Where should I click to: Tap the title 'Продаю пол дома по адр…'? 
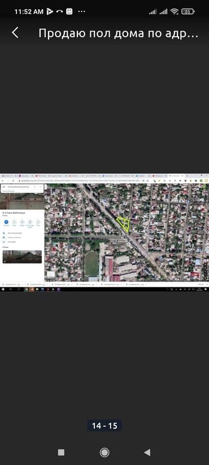pyautogui.click(x=118, y=33)
